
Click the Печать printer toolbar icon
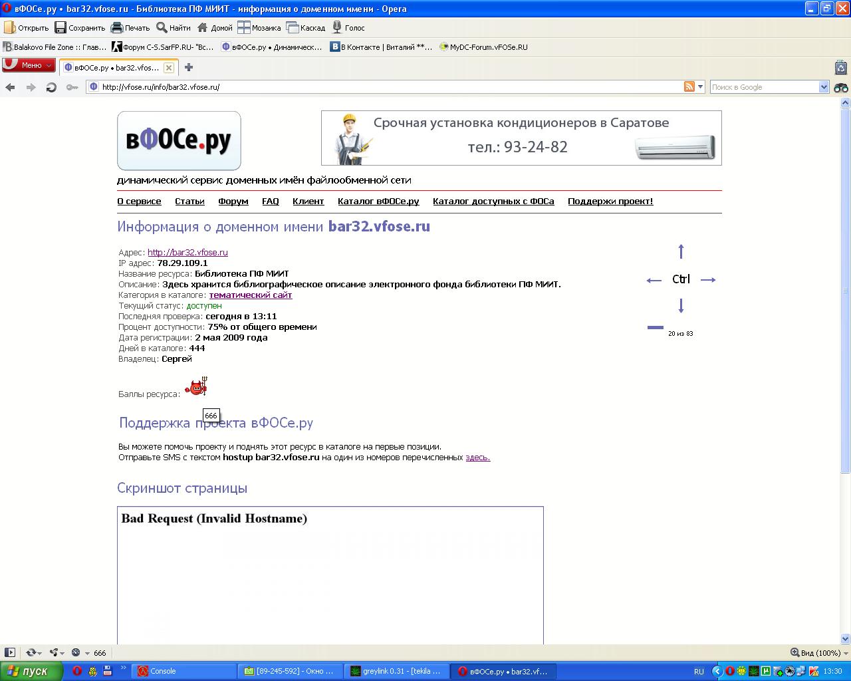(130, 28)
